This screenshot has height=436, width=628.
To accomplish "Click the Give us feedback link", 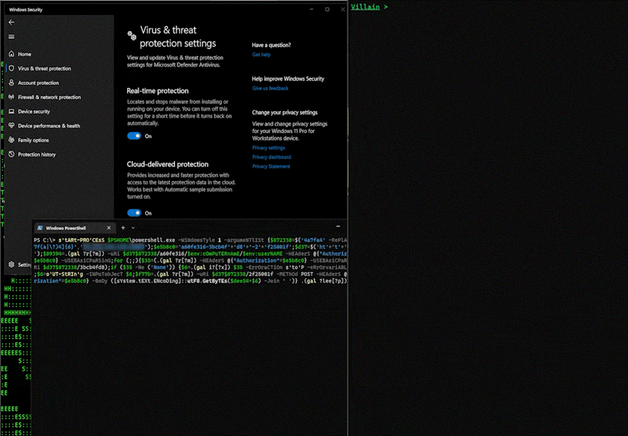I will [x=270, y=89].
